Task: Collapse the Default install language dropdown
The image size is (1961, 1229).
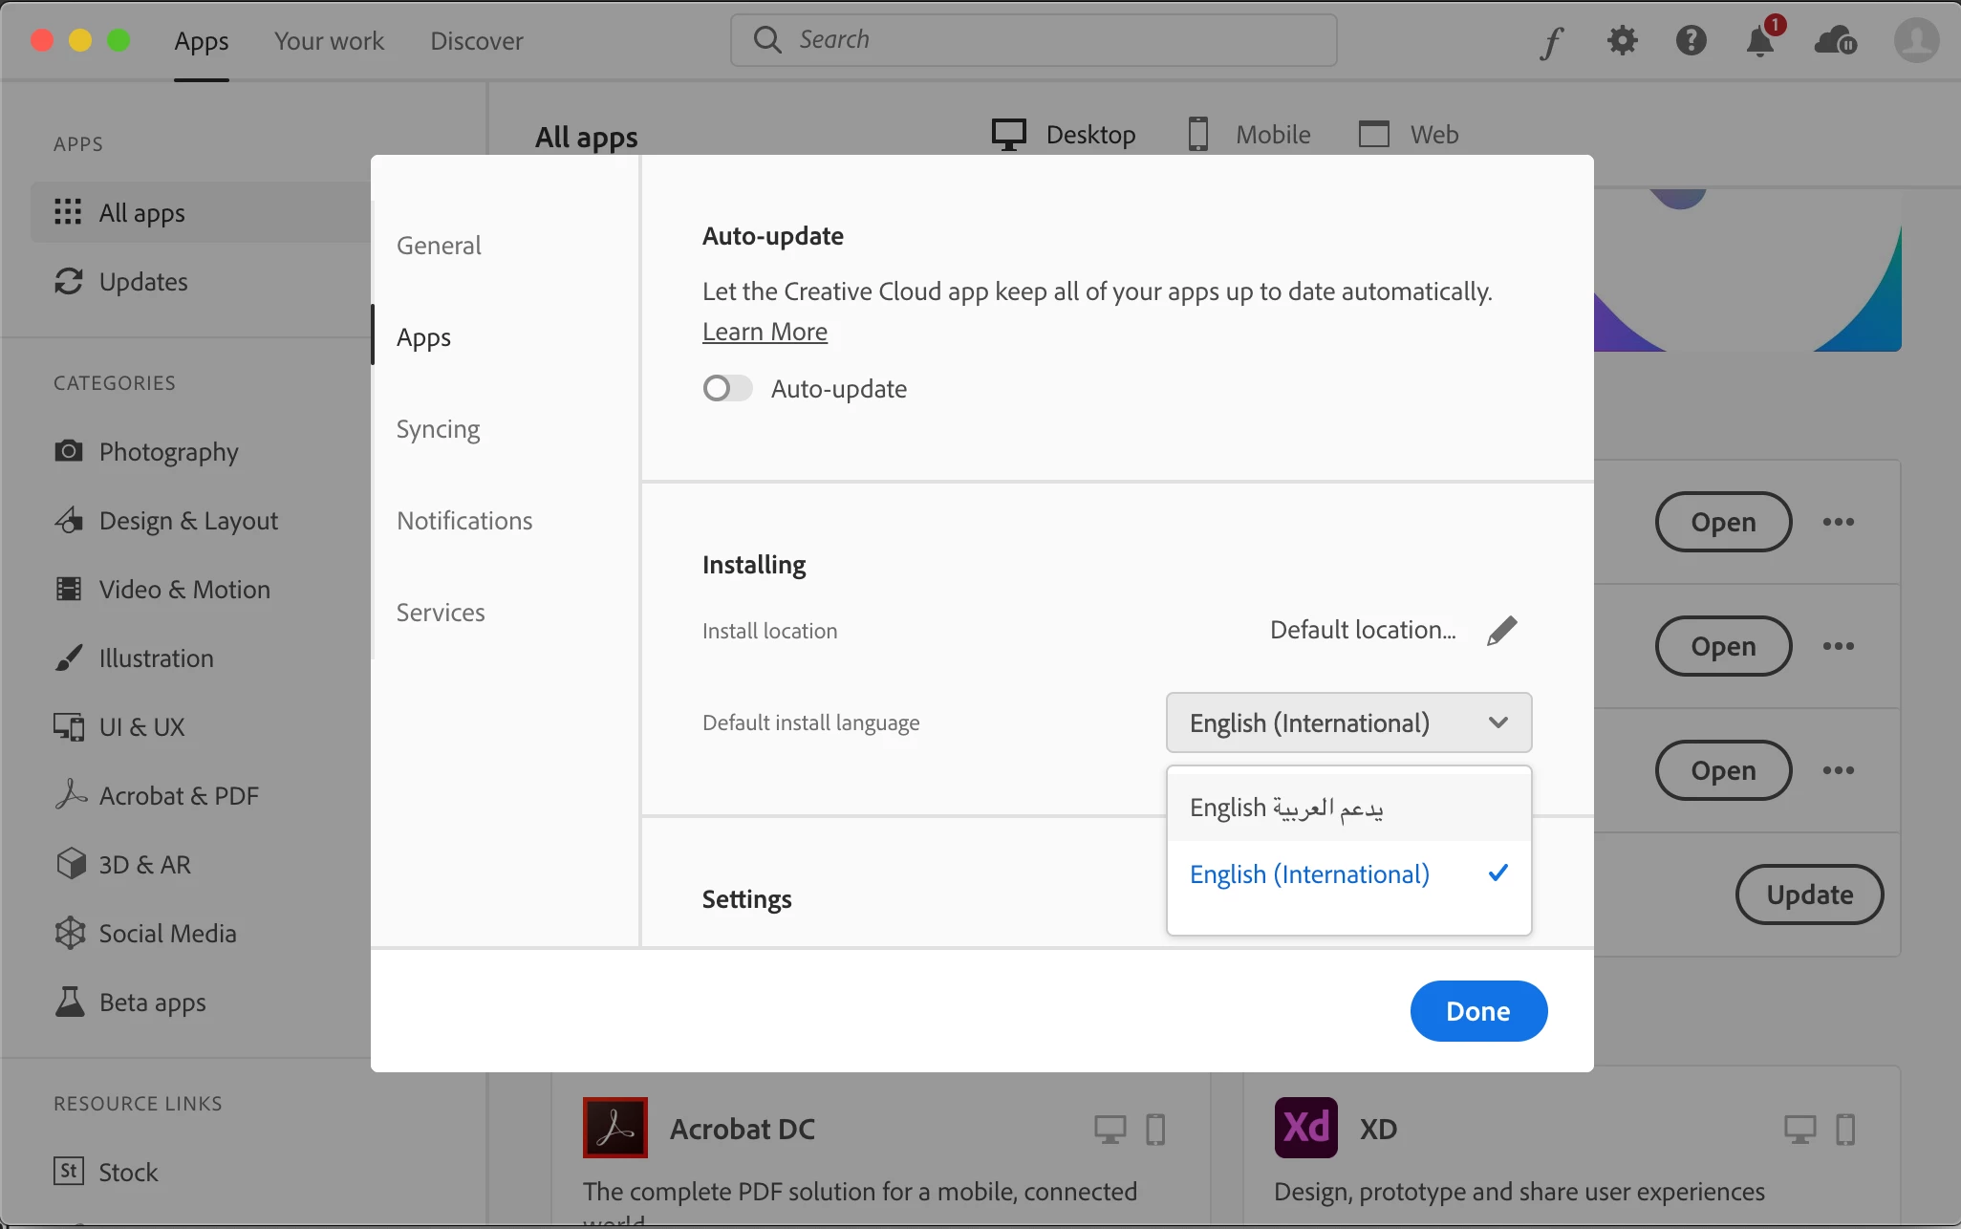Action: (1348, 722)
